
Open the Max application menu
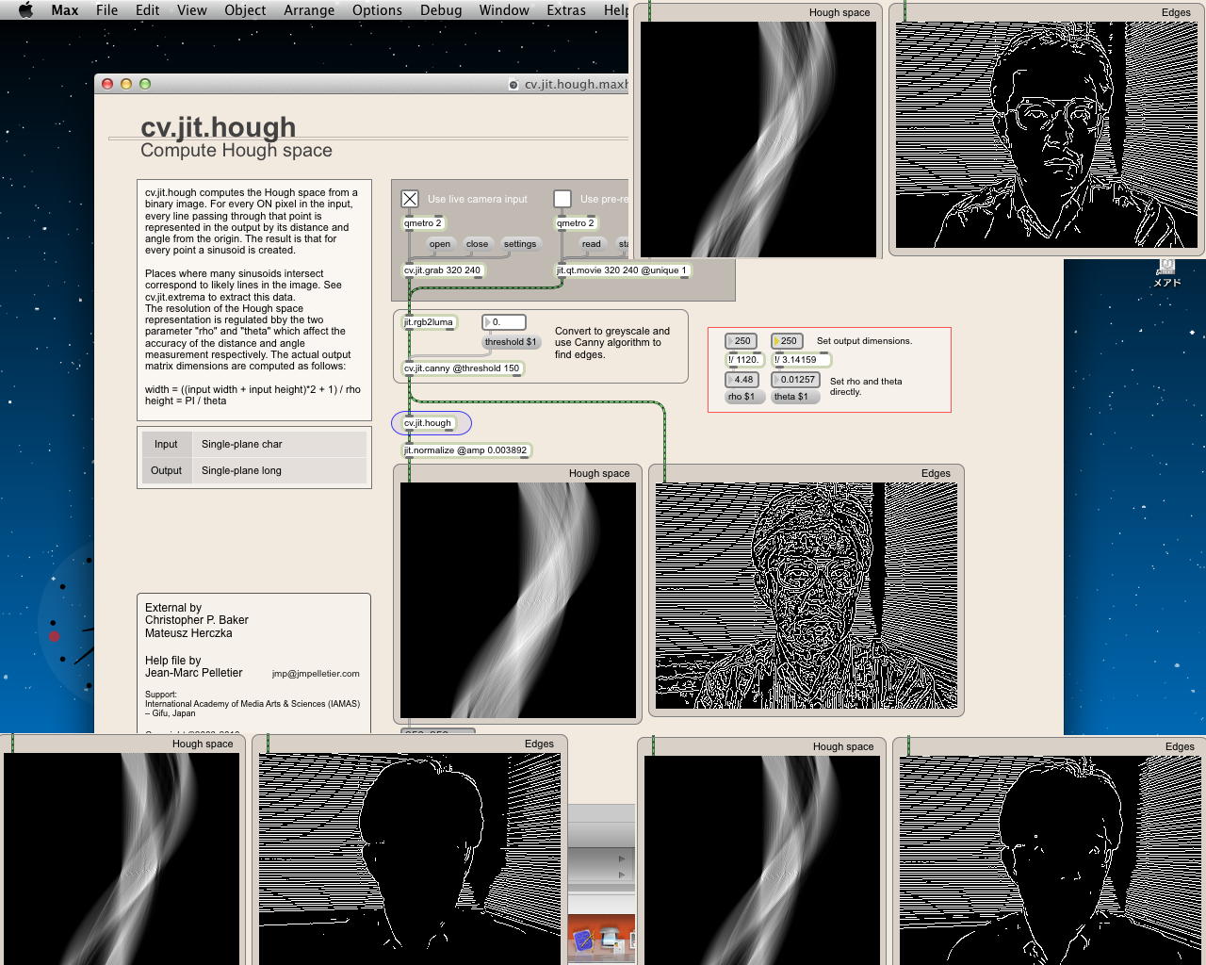65,10
